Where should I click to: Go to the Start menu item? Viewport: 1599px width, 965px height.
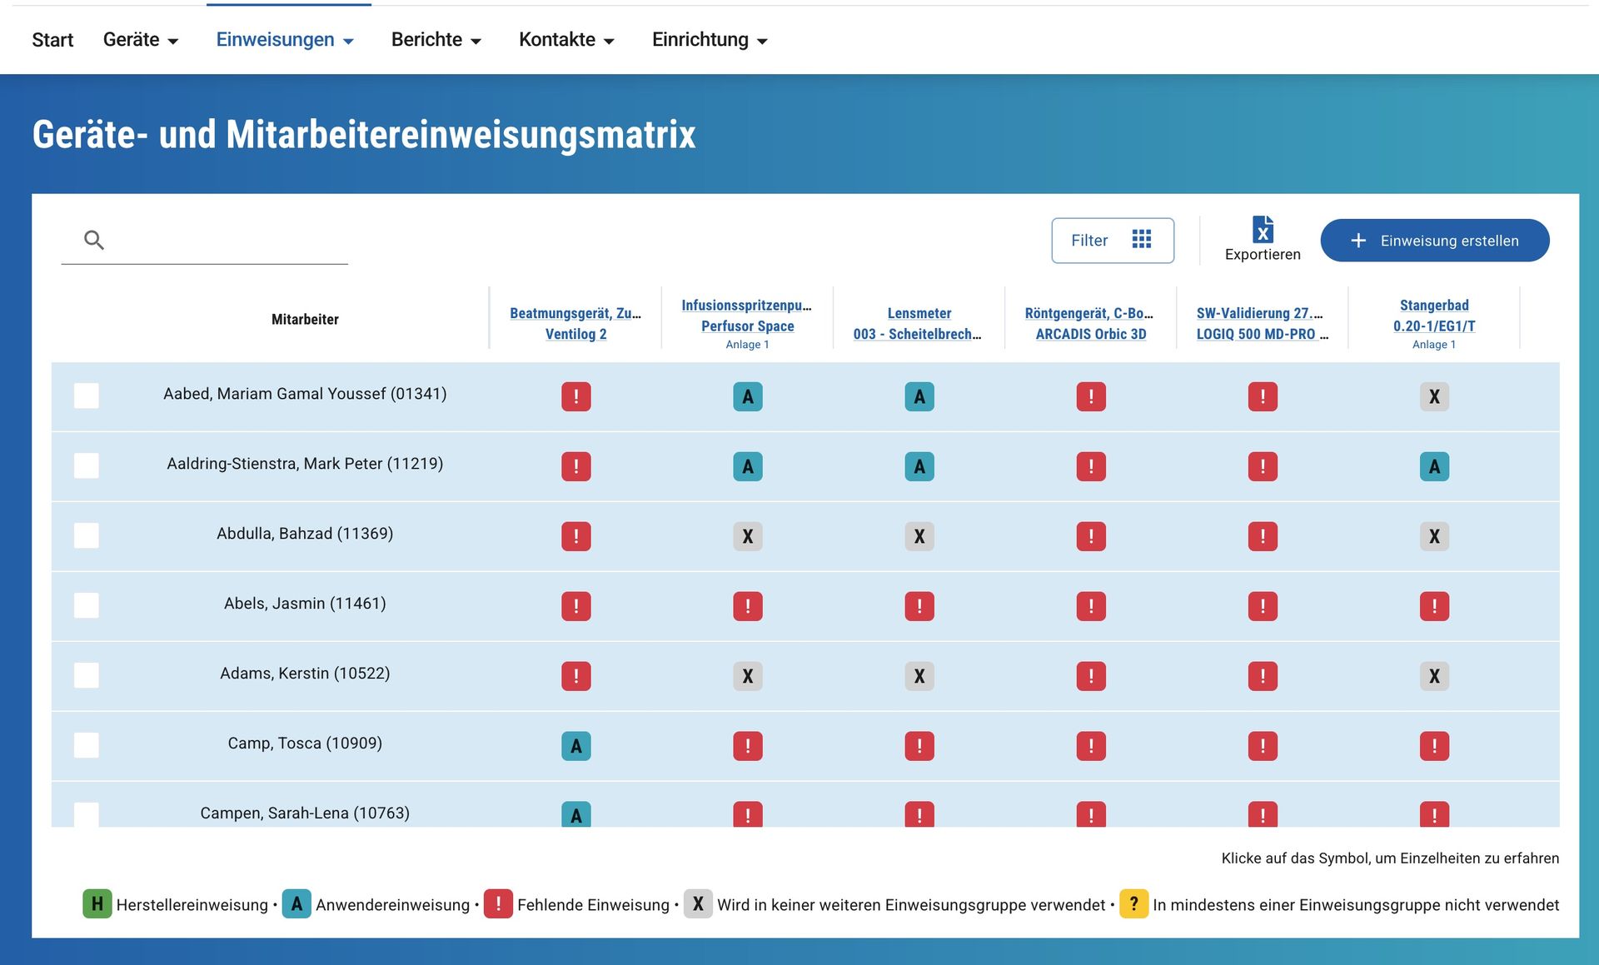pyautogui.click(x=52, y=40)
